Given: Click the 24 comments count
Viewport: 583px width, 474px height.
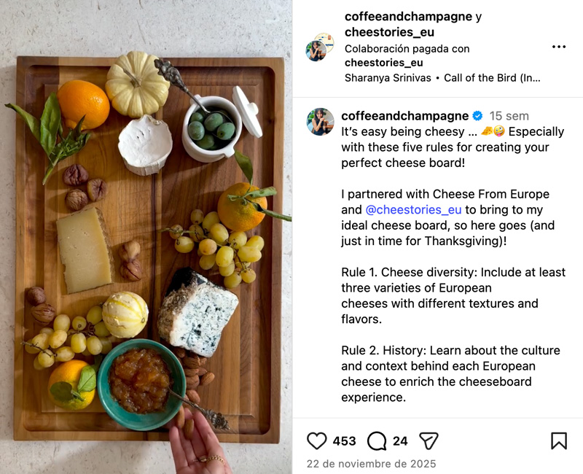Looking at the screenshot, I should click(400, 441).
